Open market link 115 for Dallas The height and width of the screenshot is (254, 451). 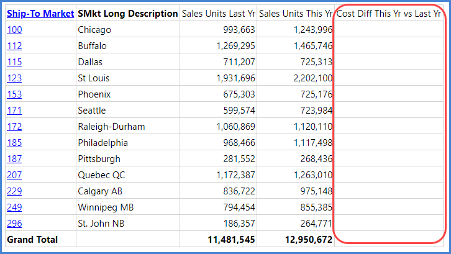(x=14, y=62)
